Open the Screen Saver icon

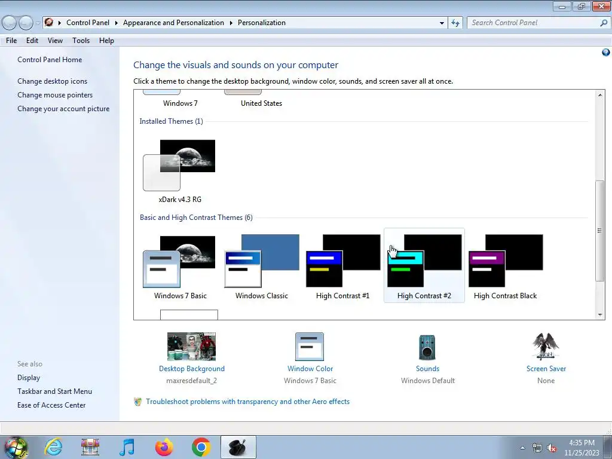pos(546,346)
